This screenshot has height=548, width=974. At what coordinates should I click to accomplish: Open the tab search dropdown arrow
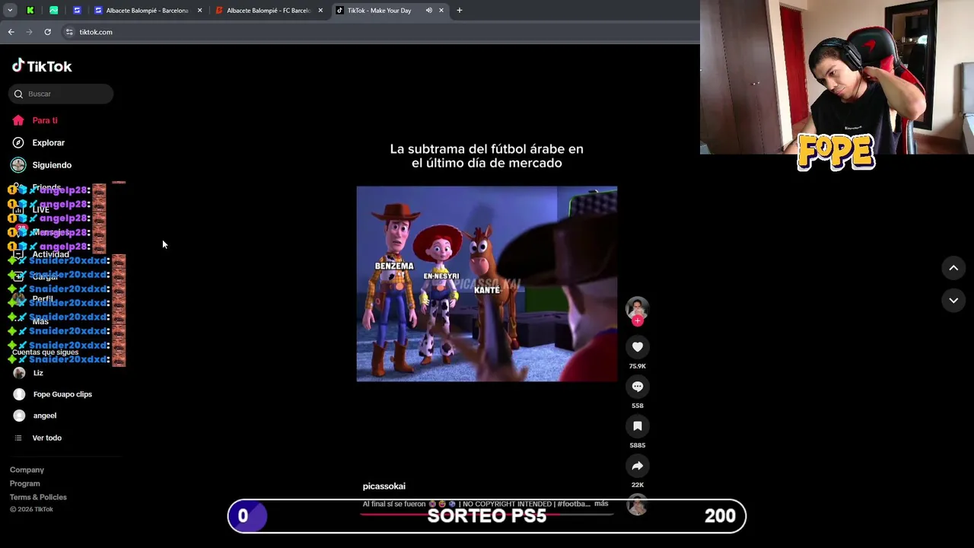click(x=10, y=11)
